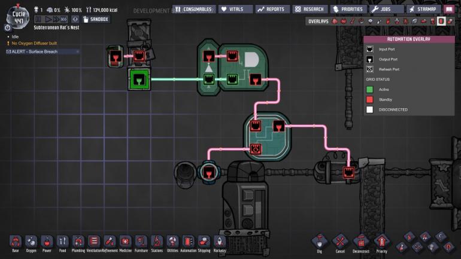This screenshot has height=259, width=461.
Task: Select the Dig tool
Action: pyautogui.click(x=319, y=243)
